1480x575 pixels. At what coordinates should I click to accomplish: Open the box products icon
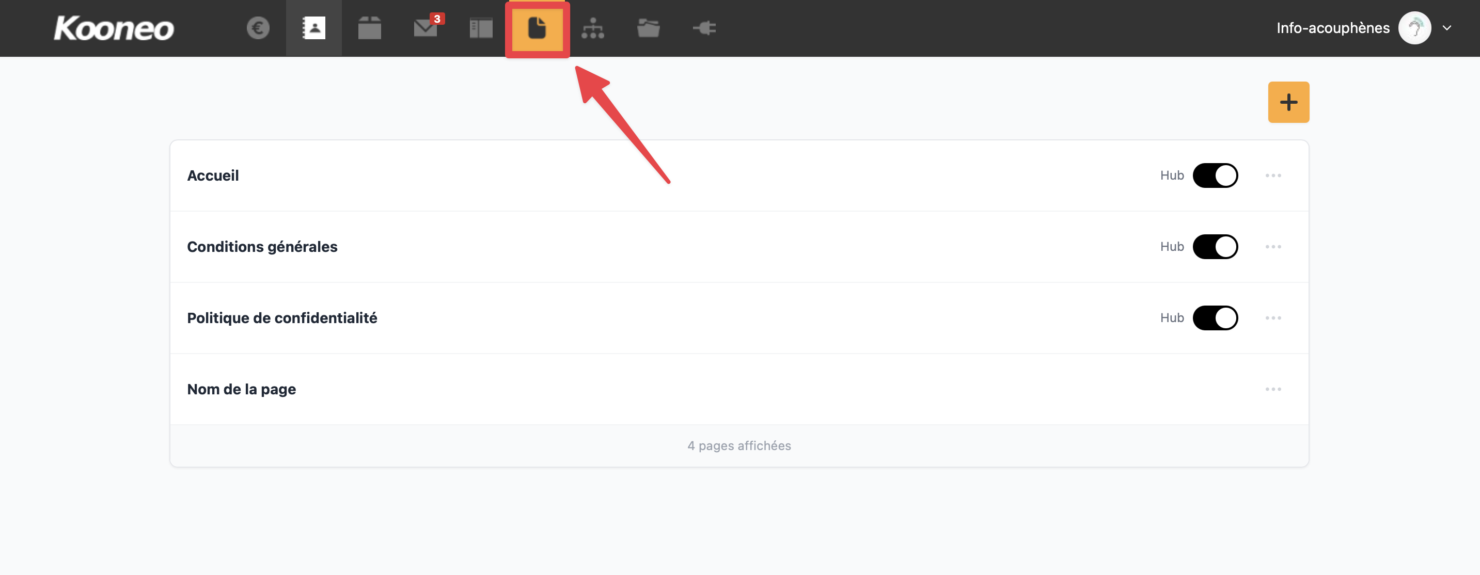369,27
